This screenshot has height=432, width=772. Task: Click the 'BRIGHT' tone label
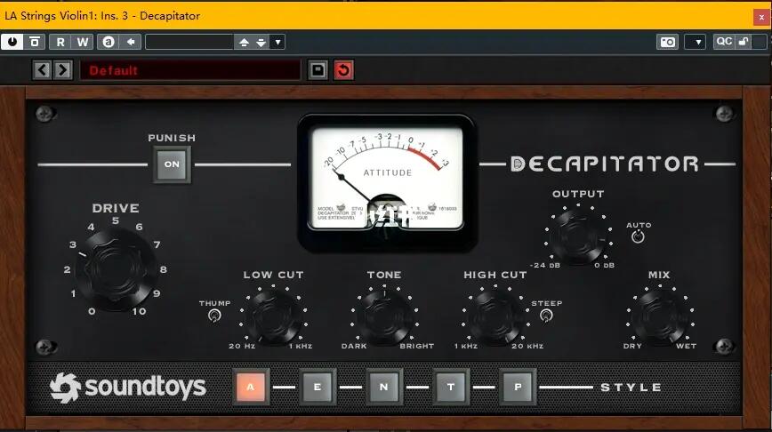coord(416,346)
